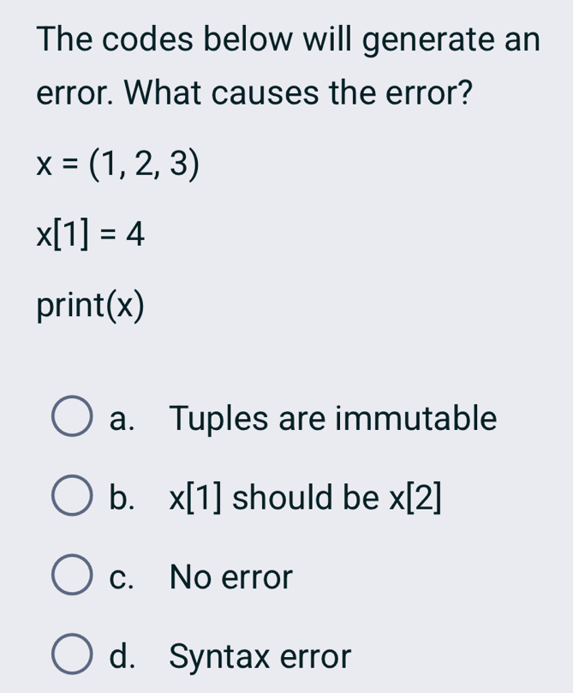Click the label text for option c
Screen dimensions: 573x693
[x=230, y=577]
